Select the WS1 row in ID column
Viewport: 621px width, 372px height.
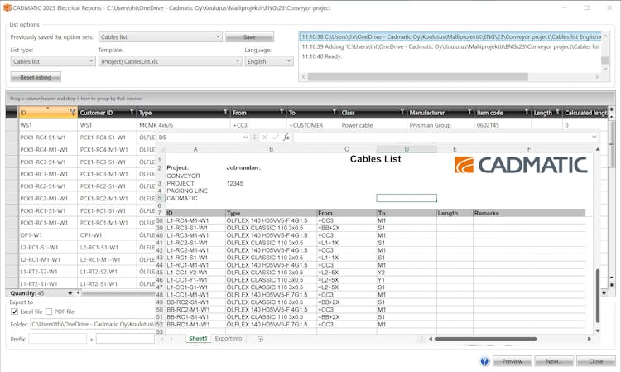pos(47,125)
